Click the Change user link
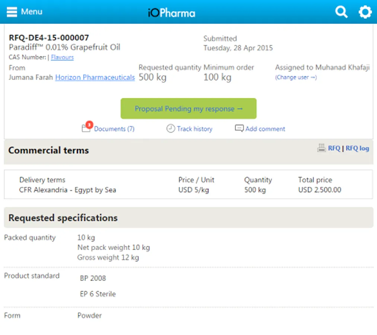 (296, 77)
